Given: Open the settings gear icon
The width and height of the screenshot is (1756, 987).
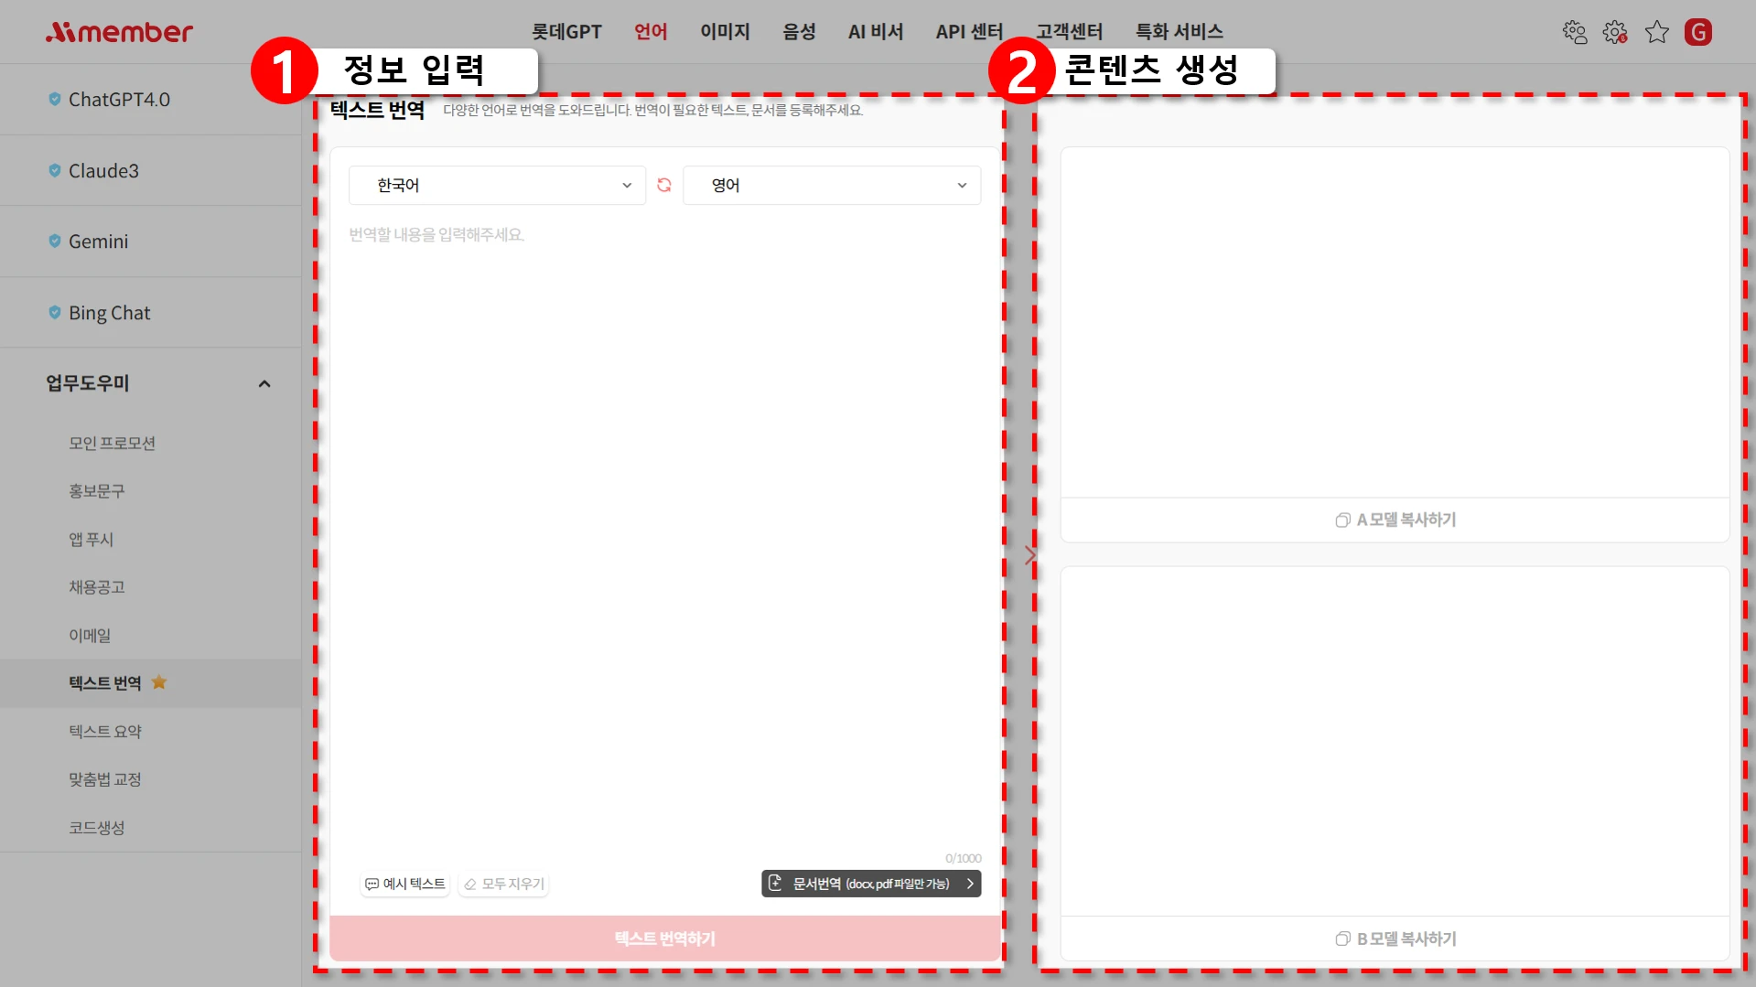Looking at the screenshot, I should pos(1615,32).
